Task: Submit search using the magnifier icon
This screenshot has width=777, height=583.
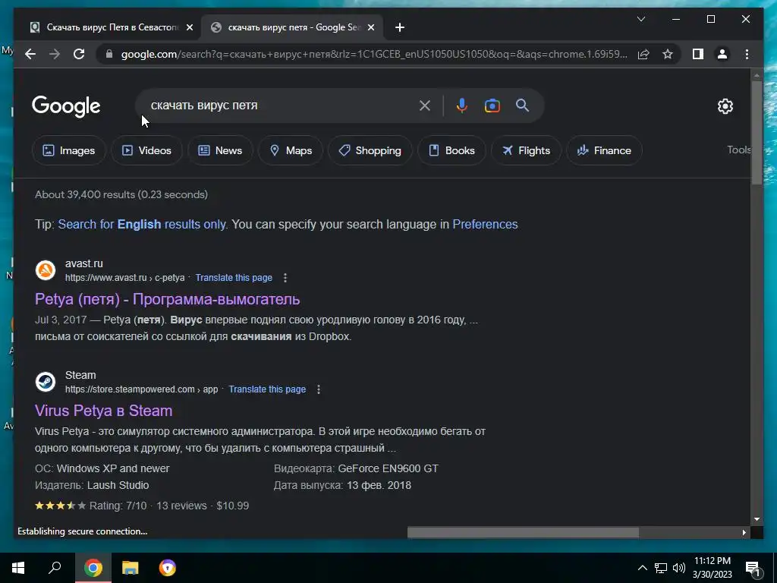Action: 522,105
